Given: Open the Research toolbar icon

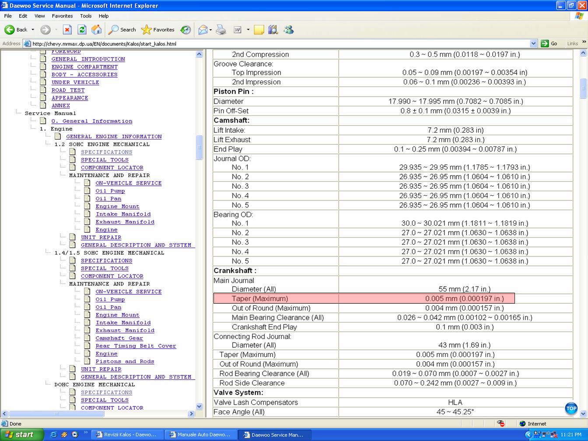Looking at the screenshot, I should click(273, 30).
